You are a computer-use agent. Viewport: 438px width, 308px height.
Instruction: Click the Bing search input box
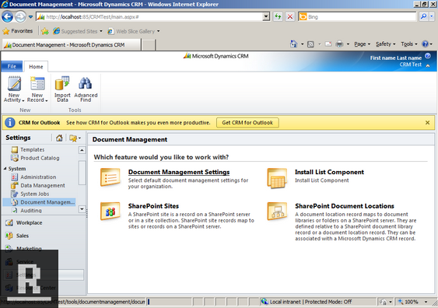(x=358, y=17)
